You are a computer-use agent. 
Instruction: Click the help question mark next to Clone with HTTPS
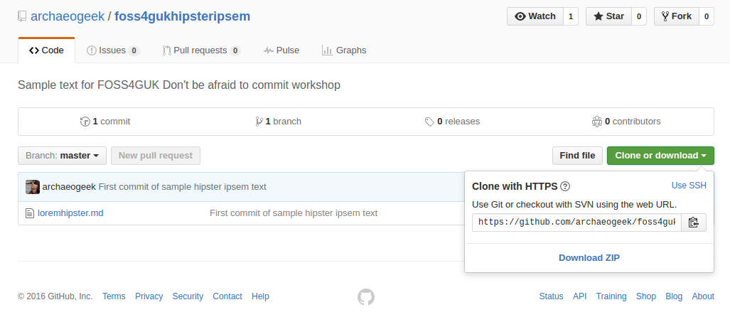[565, 187]
